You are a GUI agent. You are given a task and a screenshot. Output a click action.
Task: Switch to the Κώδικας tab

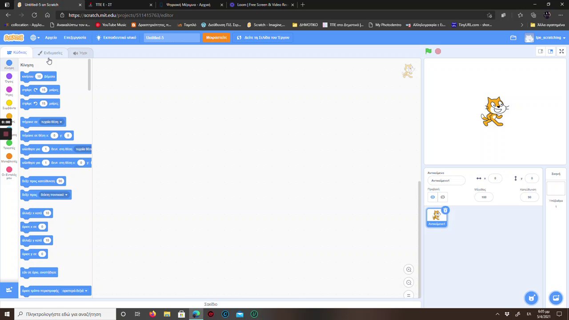[17, 52]
